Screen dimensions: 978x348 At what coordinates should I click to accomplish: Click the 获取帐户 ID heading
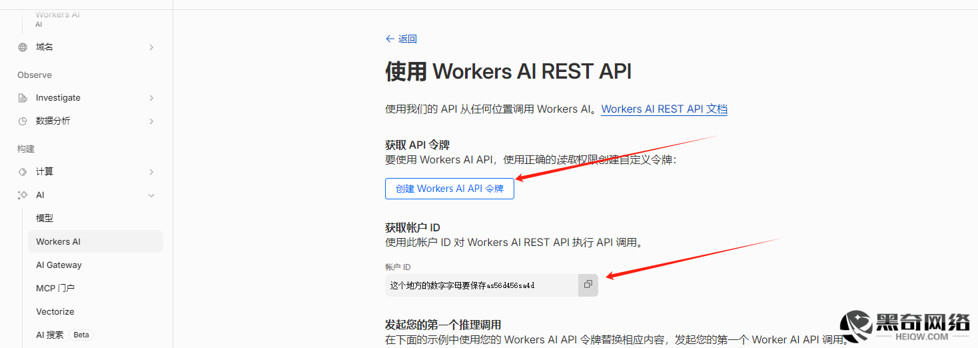412,228
